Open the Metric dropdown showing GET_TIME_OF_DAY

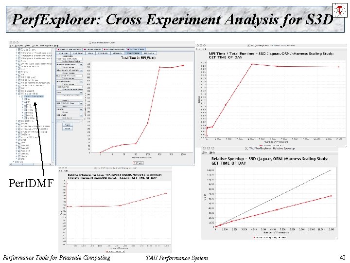[x=69, y=103]
